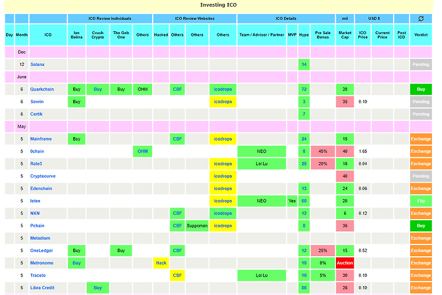Click Libra Credit's hype score 86
Viewport: 442px width, 295px height.
coord(304,288)
